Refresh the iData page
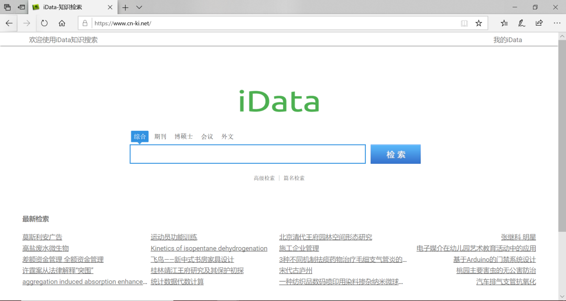The width and height of the screenshot is (566, 301). pos(44,24)
